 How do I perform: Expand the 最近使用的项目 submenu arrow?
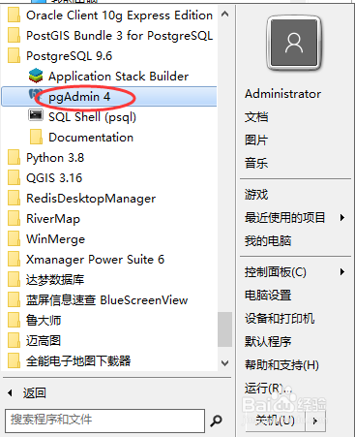pyautogui.click(x=342, y=218)
